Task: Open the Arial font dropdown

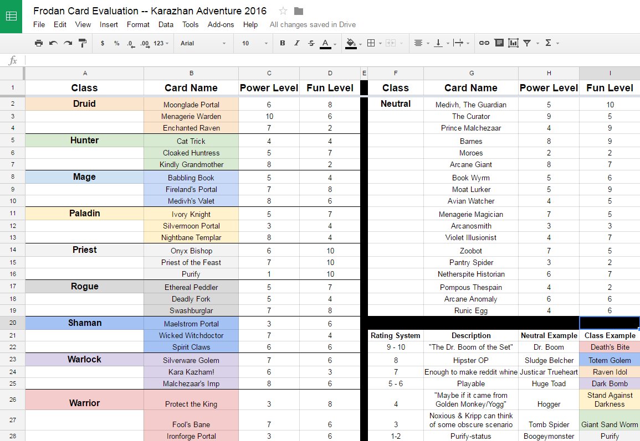Action: tap(203, 43)
